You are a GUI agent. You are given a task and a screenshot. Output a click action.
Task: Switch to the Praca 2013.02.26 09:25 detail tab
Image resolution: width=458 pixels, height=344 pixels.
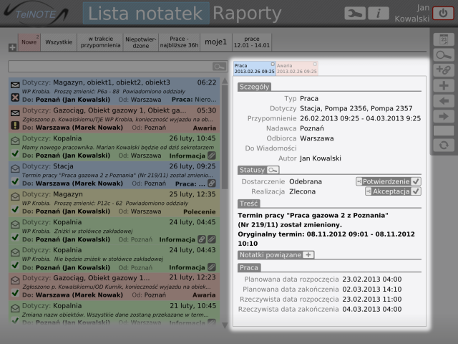click(255, 69)
